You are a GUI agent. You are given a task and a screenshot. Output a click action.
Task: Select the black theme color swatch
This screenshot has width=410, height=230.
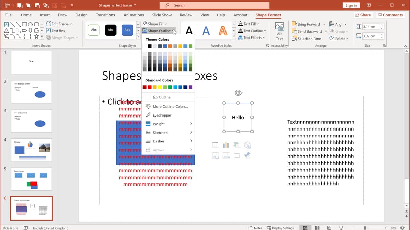click(x=150, y=46)
